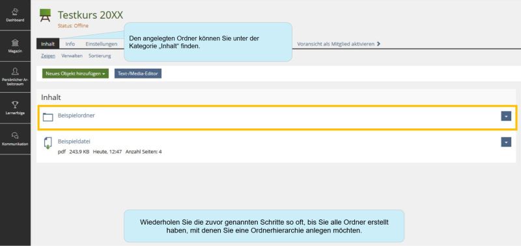Click the Beispielordner folder icon
This screenshot has width=521, height=246.
click(48, 117)
